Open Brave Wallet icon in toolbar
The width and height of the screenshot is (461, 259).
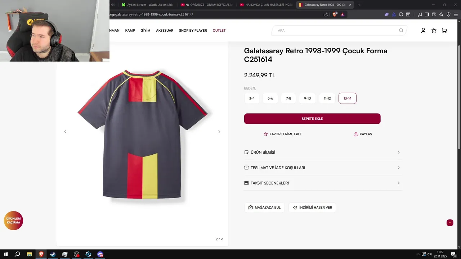click(434, 14)
